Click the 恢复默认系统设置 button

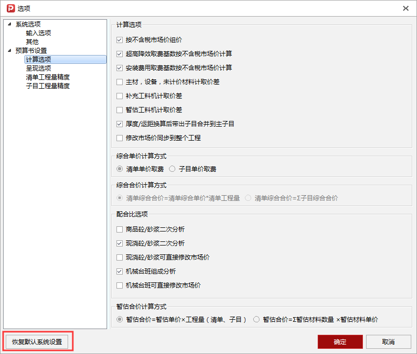coord(37,342)
